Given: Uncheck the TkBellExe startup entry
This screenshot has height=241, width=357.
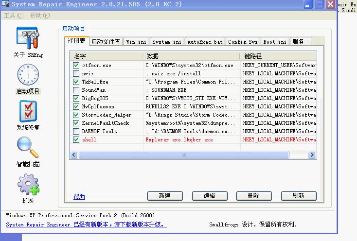Looking at the screenshot, I should (76, 82).
